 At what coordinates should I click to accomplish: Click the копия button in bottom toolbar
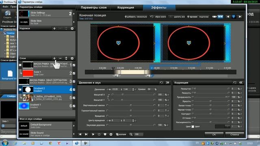121,134
